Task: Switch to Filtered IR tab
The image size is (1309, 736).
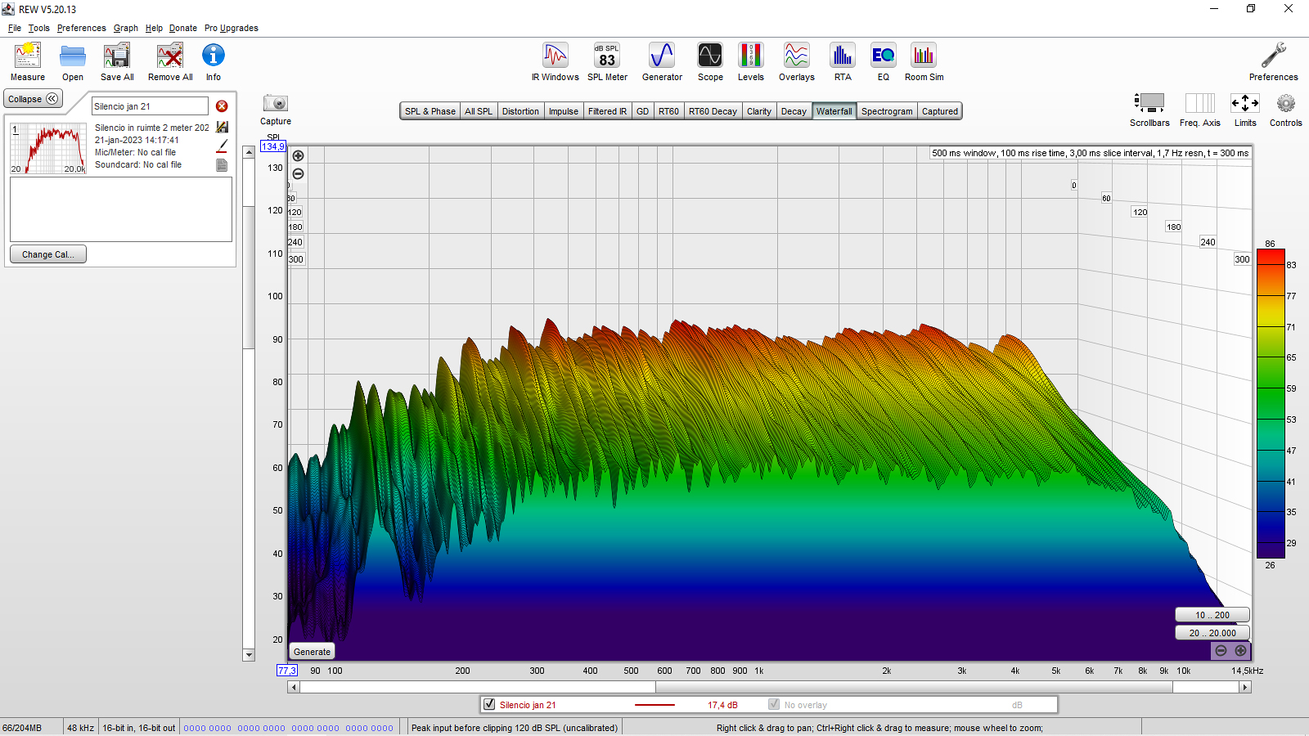Action: point(607,111)
